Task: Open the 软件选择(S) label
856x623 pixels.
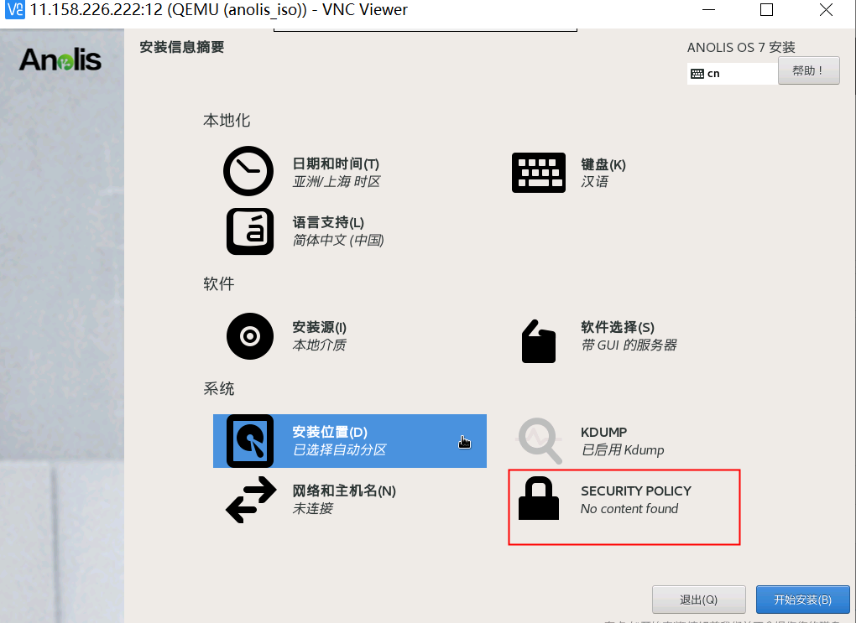Action: point(618,327)
